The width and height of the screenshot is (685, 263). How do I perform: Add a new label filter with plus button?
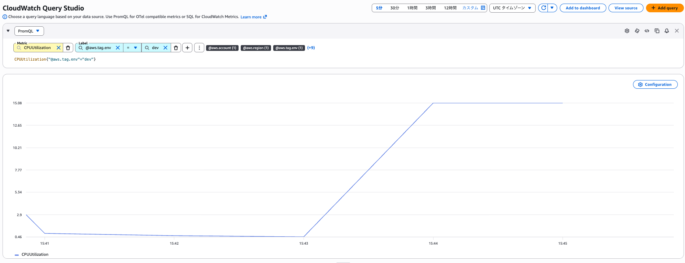187,48
